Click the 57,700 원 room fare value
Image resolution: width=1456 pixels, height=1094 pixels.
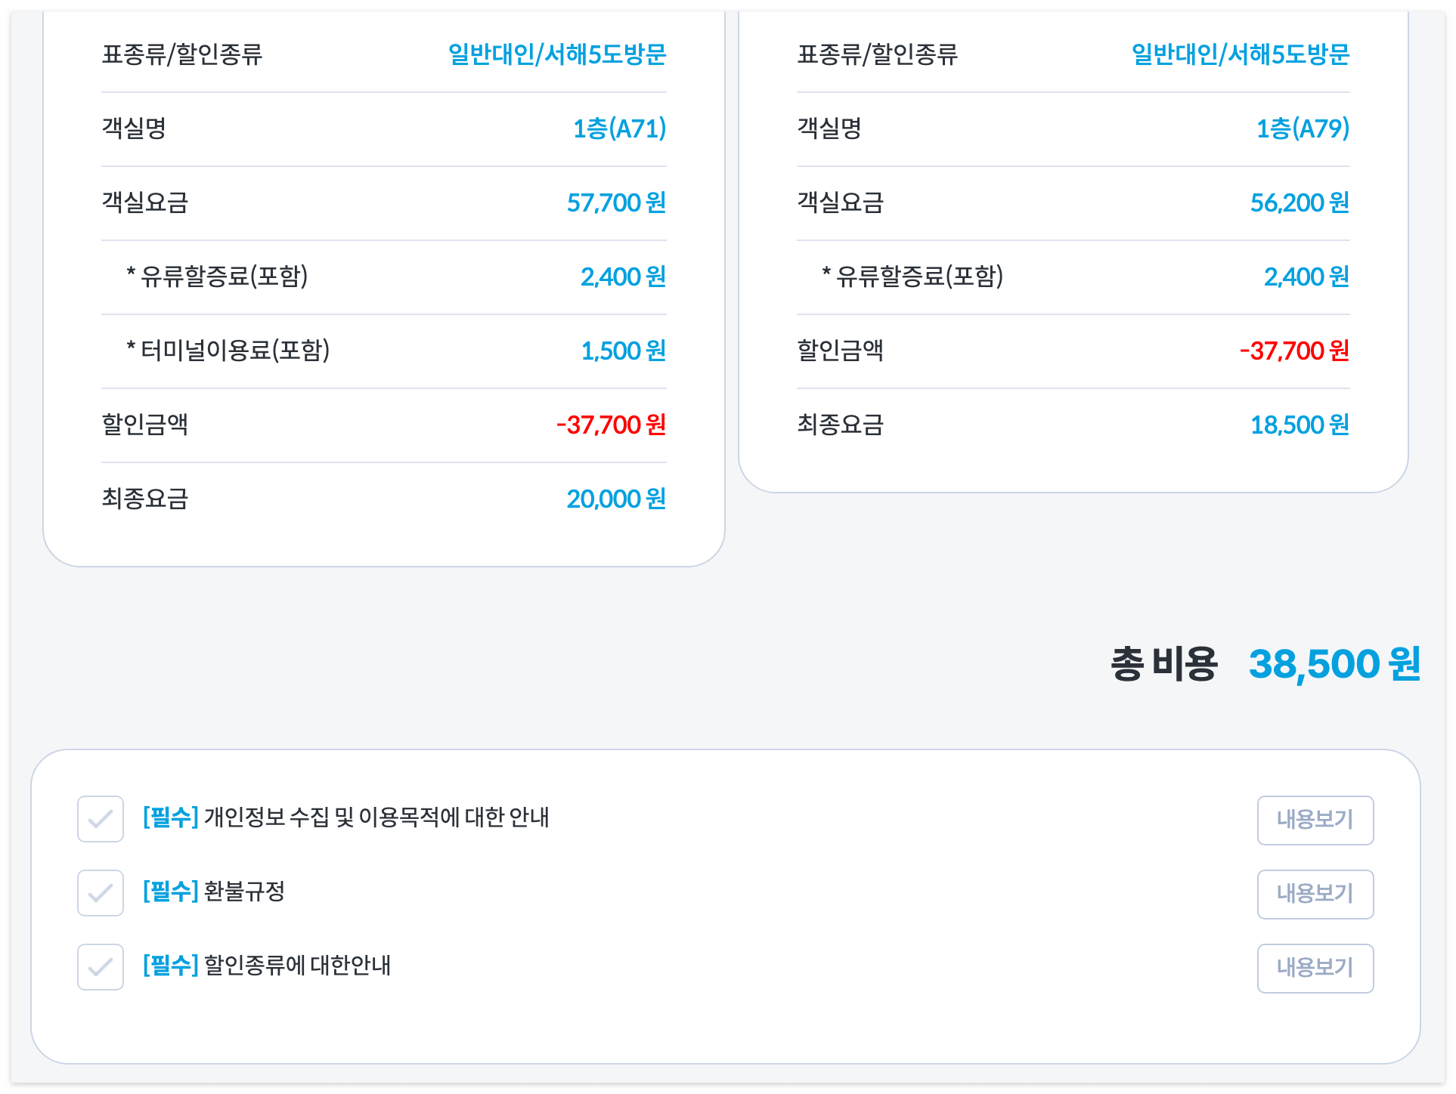[x=616, y=202]
